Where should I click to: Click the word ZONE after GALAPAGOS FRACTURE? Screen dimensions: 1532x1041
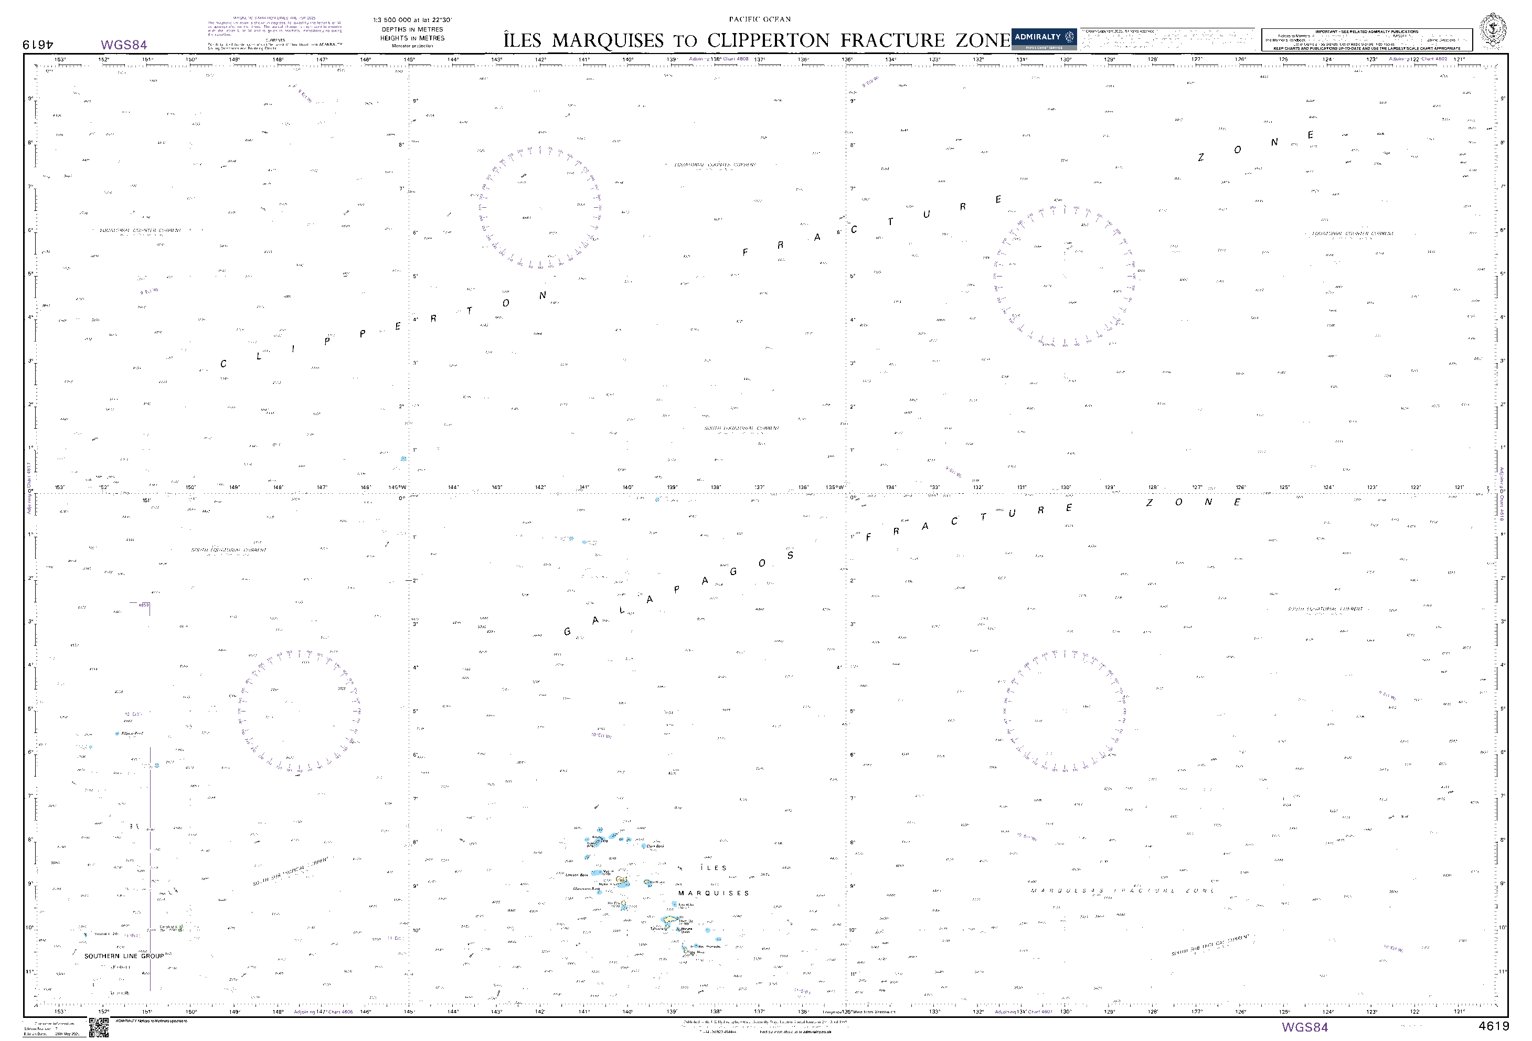(x=1193, y=502)
